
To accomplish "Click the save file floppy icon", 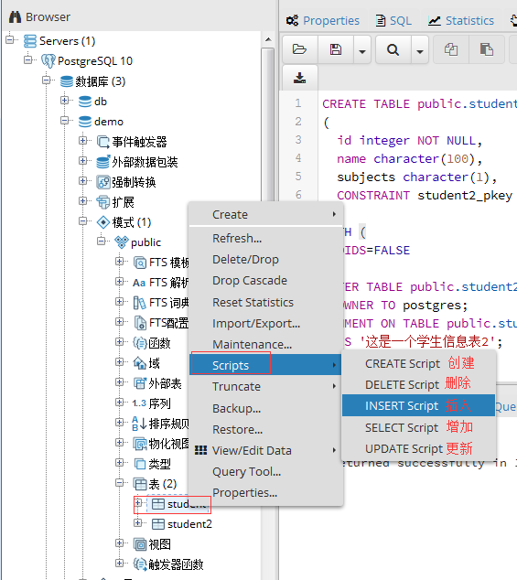I will coord(336,49).
